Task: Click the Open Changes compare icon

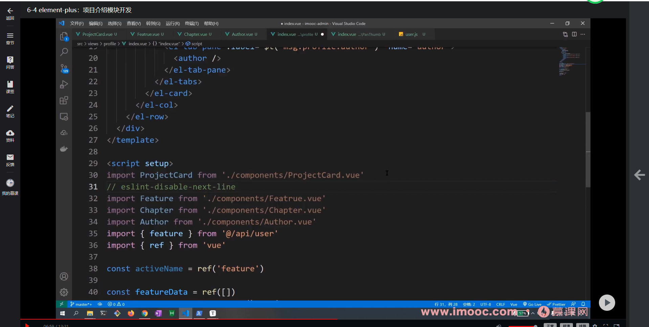Action: click(x=565, y=34)
